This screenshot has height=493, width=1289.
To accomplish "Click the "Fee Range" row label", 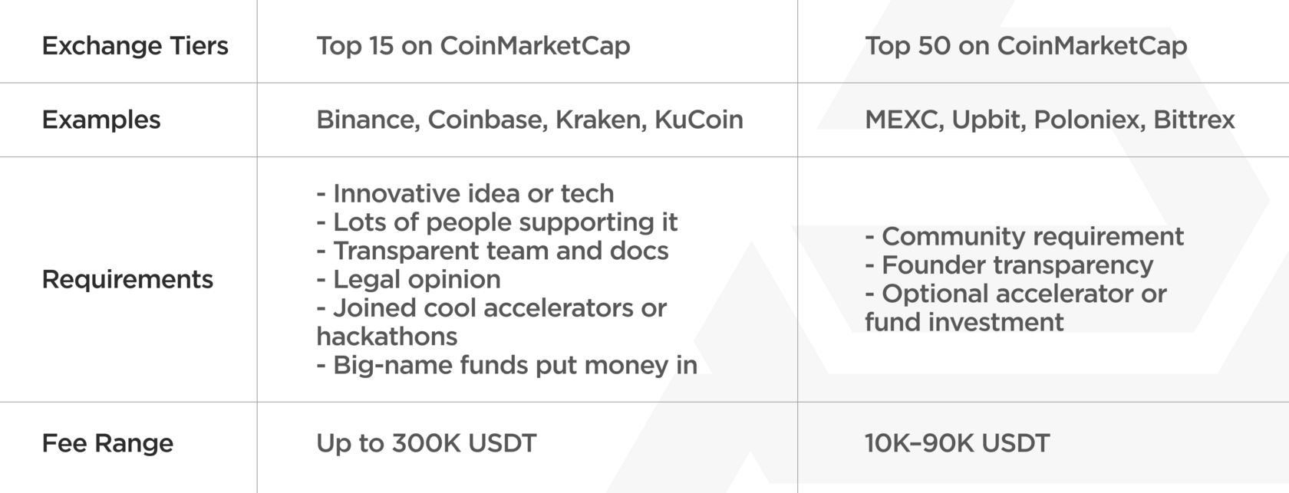I will 107,443.
